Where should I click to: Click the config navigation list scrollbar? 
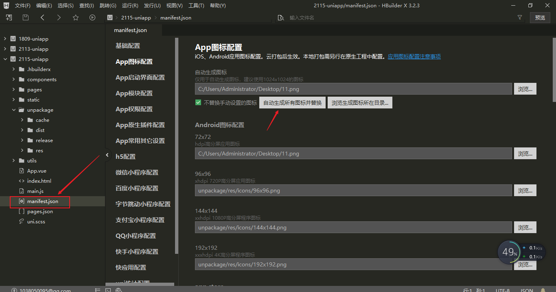click(177, 146)
